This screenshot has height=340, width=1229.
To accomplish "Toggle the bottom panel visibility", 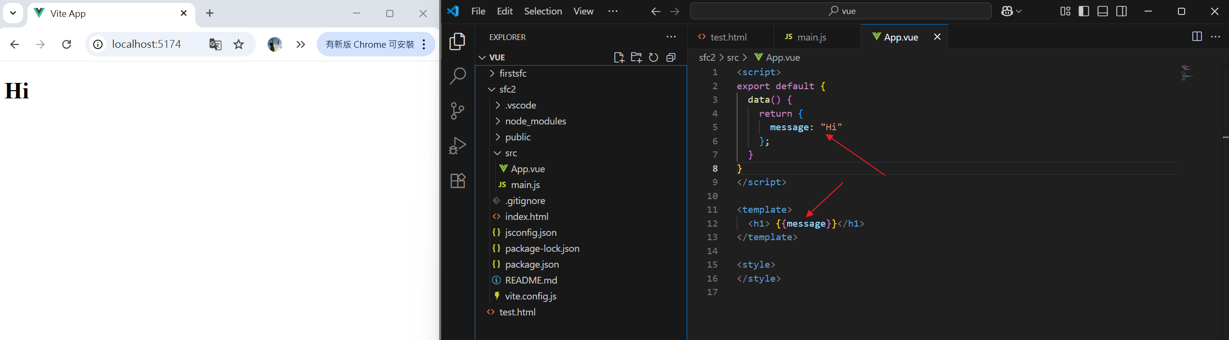I will pyautogui.click(x=1102, y=11).
